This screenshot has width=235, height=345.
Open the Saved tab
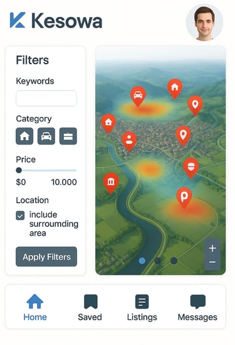click(x=90, y=308)
